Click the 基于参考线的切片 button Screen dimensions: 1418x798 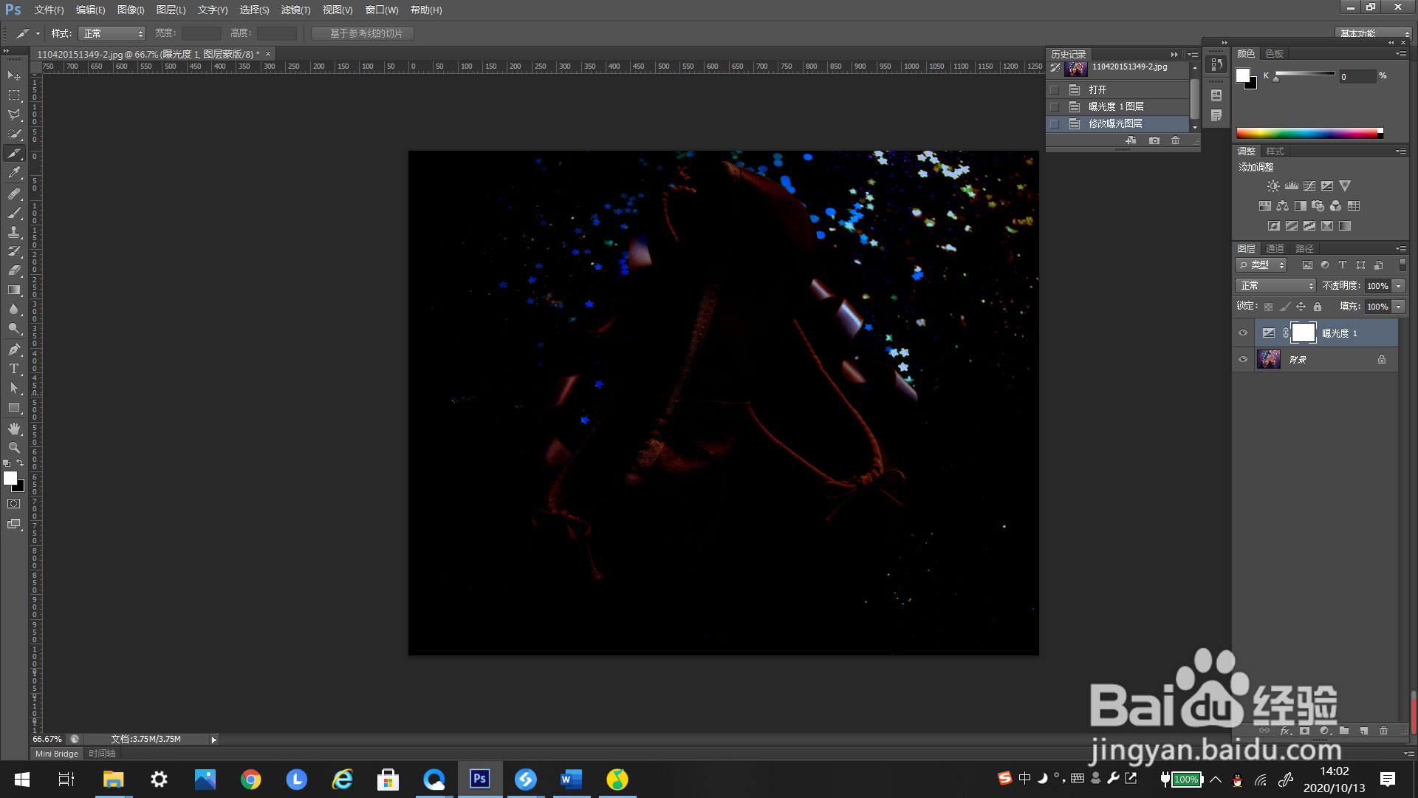point(363,34)
